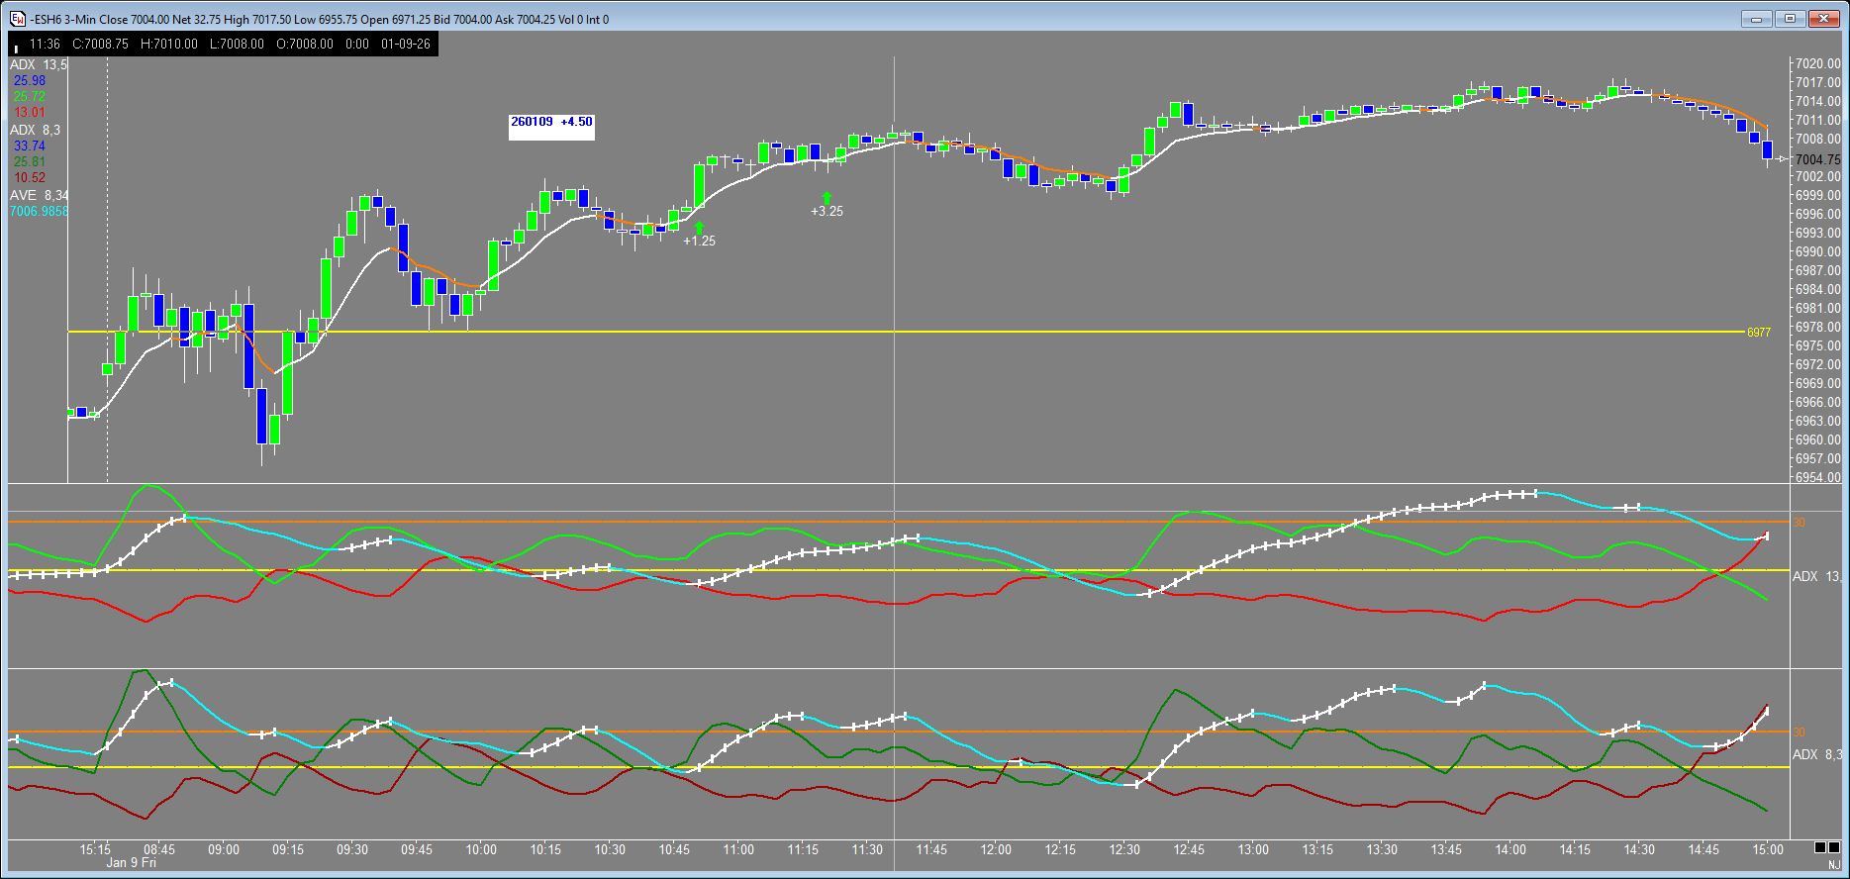The width and height of the screenshot is (1850, 879).
Task: Click the green up arrow marked +3.25
Action: click(828, 197)
